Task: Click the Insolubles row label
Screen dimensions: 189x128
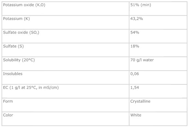Action: tap(13, 74)
